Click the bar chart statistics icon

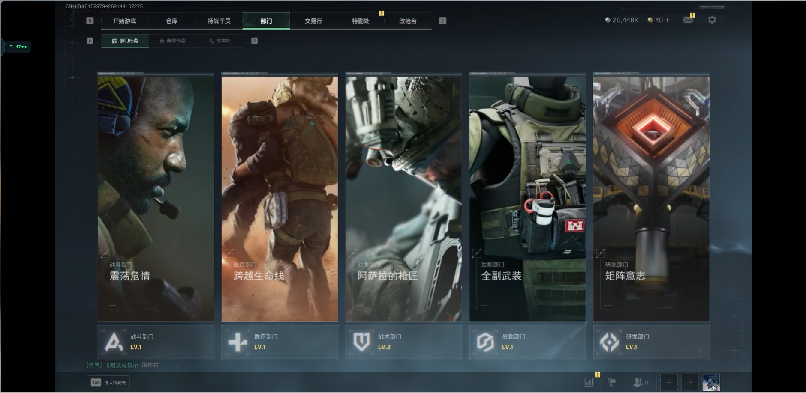pyautogui.click(x=589, y=382)
